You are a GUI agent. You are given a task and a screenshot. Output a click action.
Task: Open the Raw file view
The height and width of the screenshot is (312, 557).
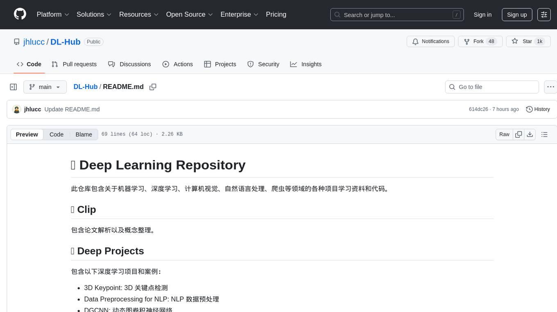pyautogui.click(x=504, y=134)
